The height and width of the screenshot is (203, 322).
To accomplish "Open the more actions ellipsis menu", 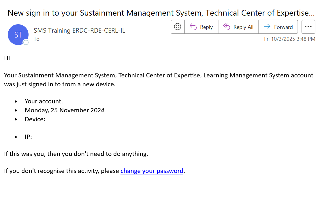I will [308, 27].
